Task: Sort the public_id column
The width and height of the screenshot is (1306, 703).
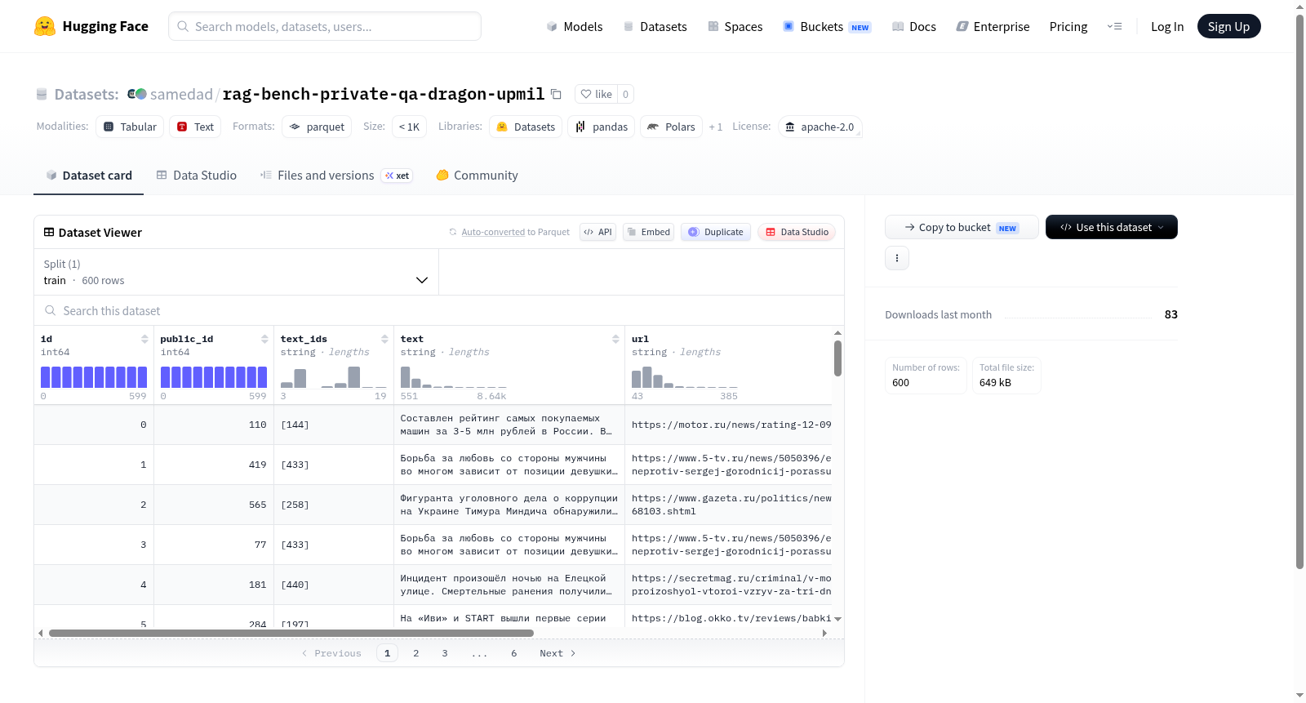Action: click(x=264, y=339)
